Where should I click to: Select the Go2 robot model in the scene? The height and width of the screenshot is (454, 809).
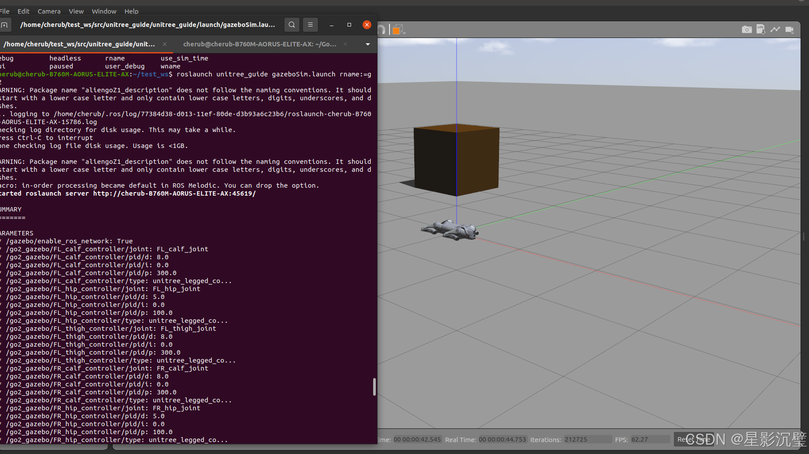(x=450, y=230)
